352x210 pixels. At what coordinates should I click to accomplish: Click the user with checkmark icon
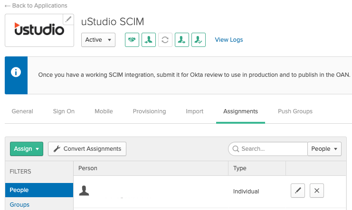199,40
